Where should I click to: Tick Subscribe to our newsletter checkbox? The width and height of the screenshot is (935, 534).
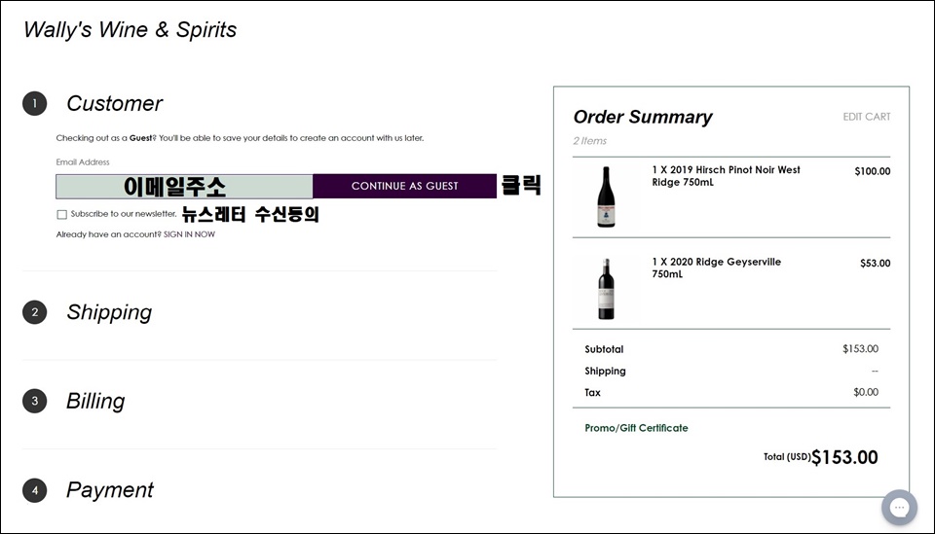click(x=62, y=214)
